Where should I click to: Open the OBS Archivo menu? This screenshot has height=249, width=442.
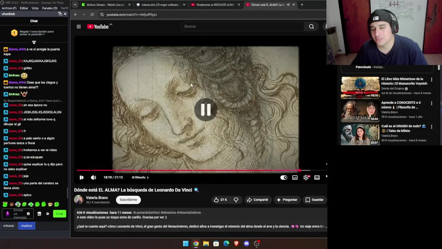(x=9, y=8)
